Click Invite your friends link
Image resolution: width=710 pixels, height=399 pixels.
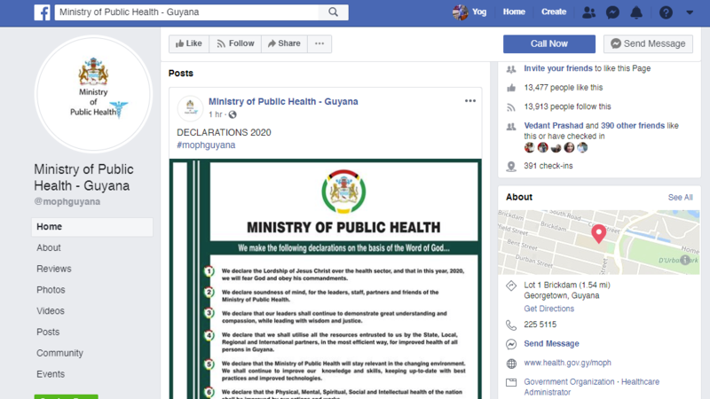coord(558,68)
